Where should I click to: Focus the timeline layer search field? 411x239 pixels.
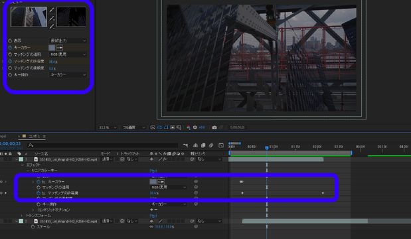coord(102,145)
